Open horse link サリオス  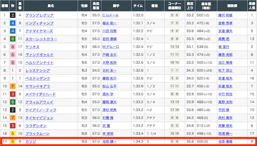(32, 47)
